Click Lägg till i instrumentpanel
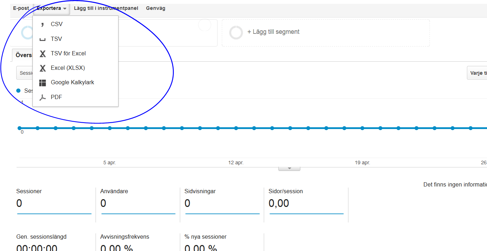Screen dimensions: 487x251 106,8
